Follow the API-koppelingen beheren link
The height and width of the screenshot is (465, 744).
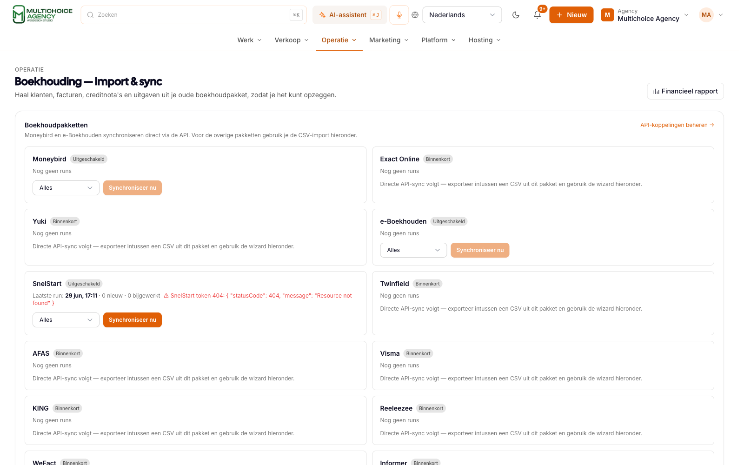677,125
